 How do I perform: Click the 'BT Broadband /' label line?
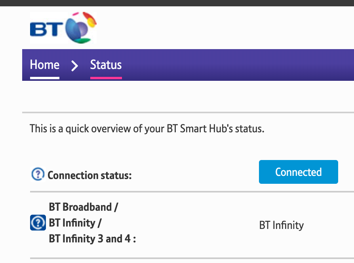point(84,207)
